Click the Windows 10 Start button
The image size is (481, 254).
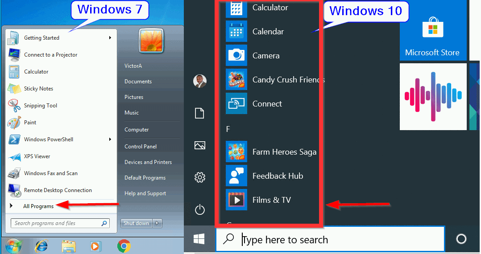click(x=199, y=239)
